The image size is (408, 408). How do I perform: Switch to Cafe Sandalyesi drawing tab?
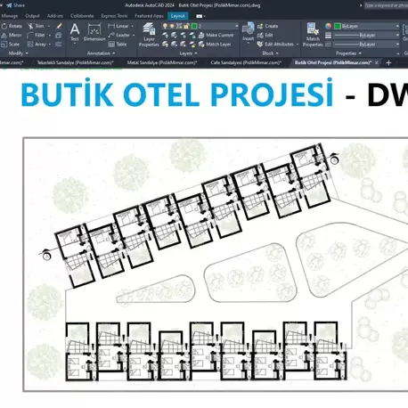246,62
